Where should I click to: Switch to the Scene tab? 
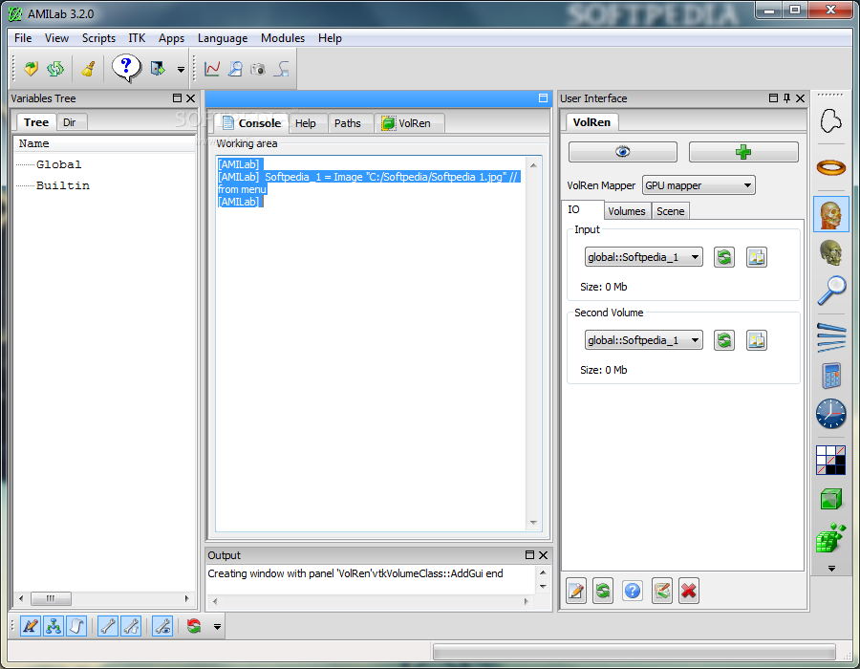670,211
